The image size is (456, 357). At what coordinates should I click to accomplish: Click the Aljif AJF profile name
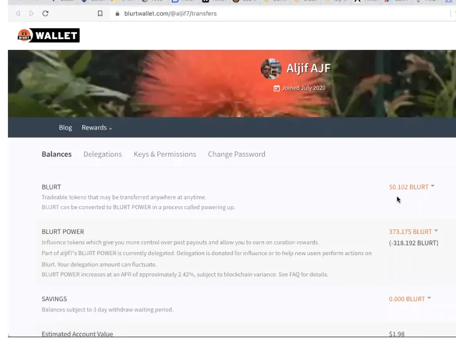pos(308,68)
